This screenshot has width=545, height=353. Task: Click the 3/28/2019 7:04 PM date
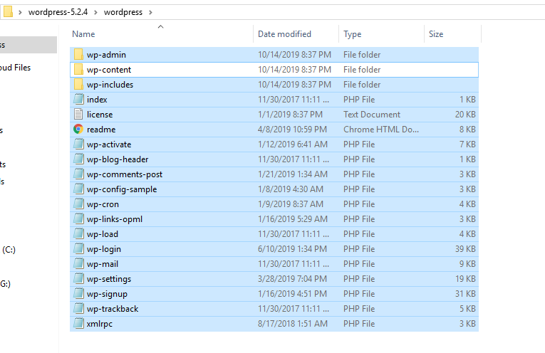[x=292, y=278]
